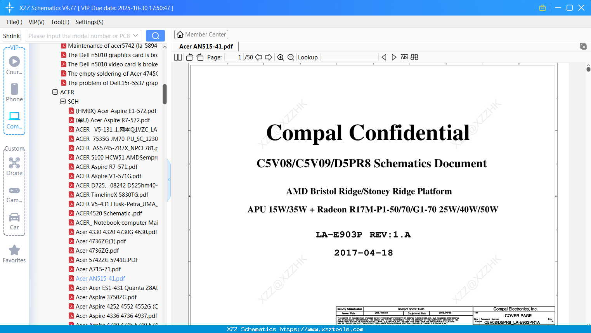Viewport: 591px width, 333px height.
Task: Click the file list scroll-up arrow
Action: (x=165, y=47)
